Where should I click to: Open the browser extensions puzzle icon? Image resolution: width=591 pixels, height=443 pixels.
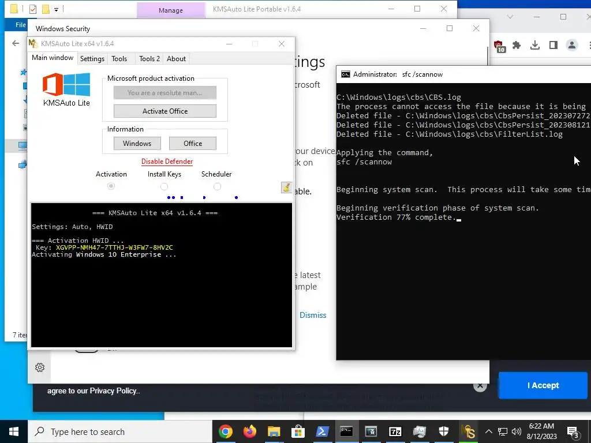tap(517, 46)
